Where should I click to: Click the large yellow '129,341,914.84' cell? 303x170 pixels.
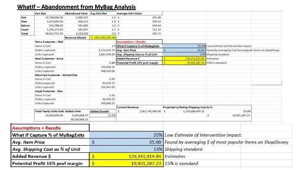pyautogui.click(x=126, y=156)
